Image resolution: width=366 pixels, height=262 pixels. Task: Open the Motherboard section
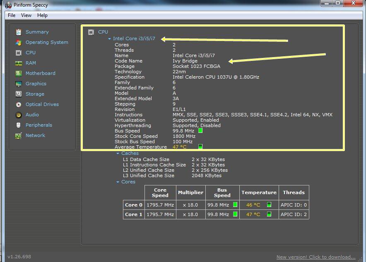41,73
